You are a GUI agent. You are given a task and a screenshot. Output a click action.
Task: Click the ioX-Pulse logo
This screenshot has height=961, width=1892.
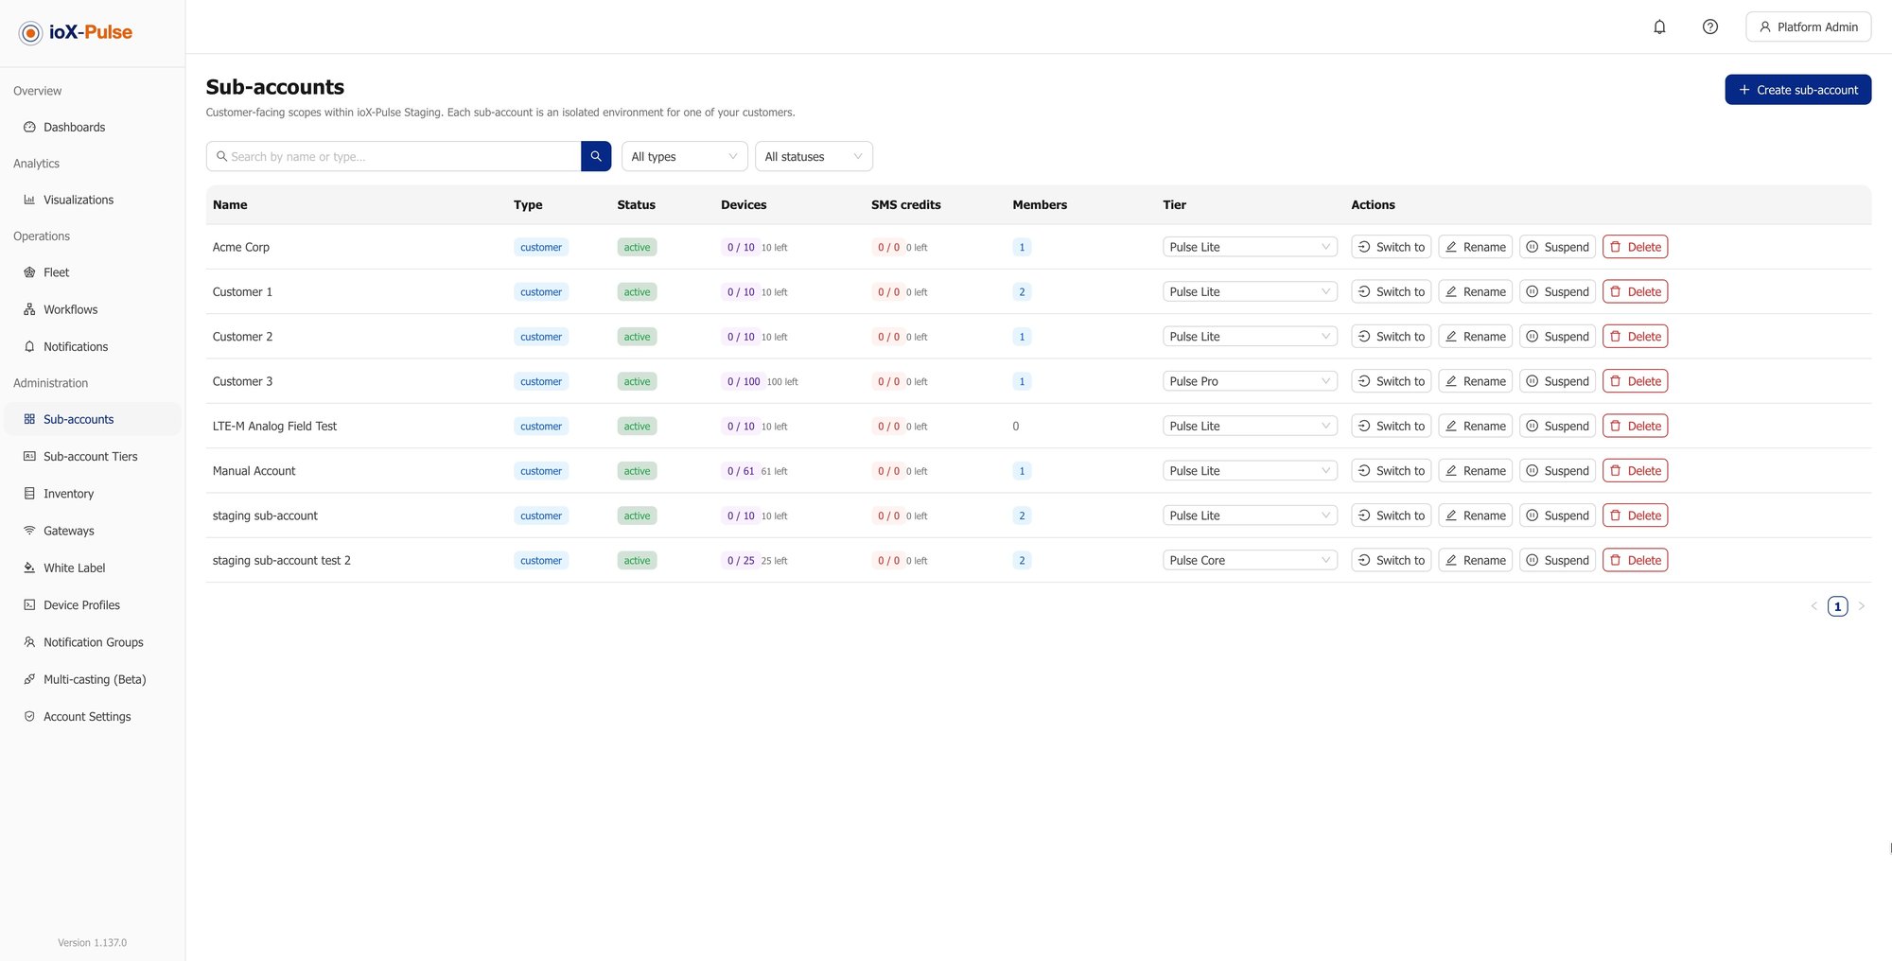[x=76, y=32]
